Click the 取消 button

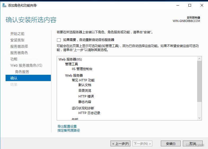193,143
